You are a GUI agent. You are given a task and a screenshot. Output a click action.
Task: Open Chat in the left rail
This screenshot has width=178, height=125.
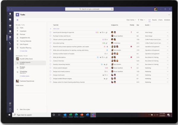[x=10, y=20]
